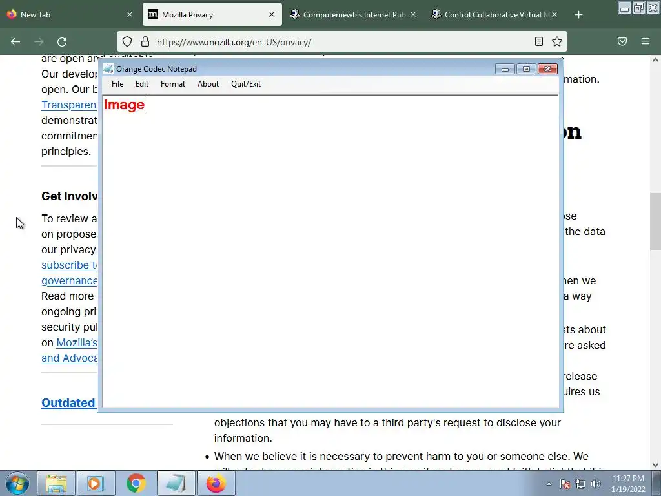Select the Firefox taskbar button
The image size is (661, 496).
pyautogui.click(x=216, y=483)
